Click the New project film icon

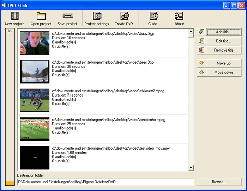tap(14, 16)
